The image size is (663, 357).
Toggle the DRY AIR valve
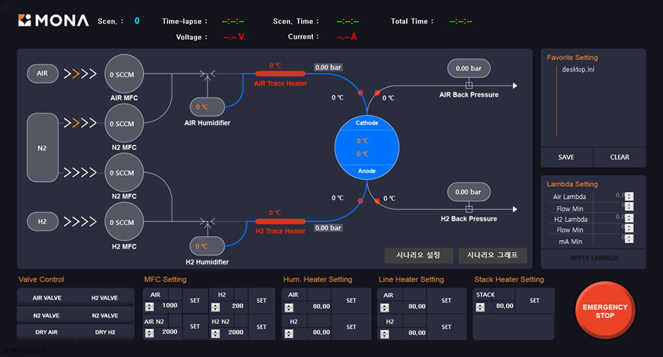[x=47, y=332]
